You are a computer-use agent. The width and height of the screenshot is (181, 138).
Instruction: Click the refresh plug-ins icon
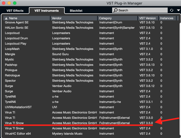(172, 10)
